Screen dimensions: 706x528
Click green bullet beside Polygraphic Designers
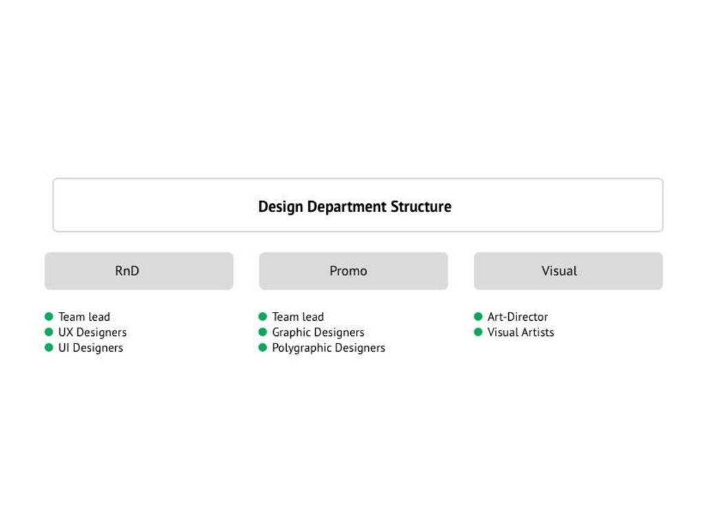263,348
